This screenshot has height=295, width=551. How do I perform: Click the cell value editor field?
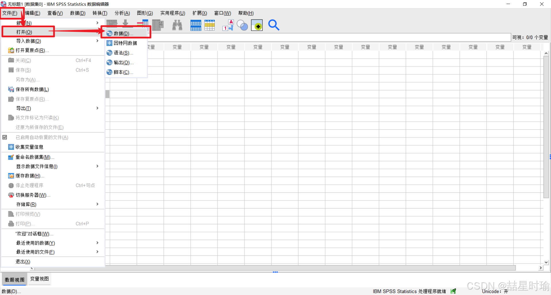pyautogui.click(x=330, y=38)
